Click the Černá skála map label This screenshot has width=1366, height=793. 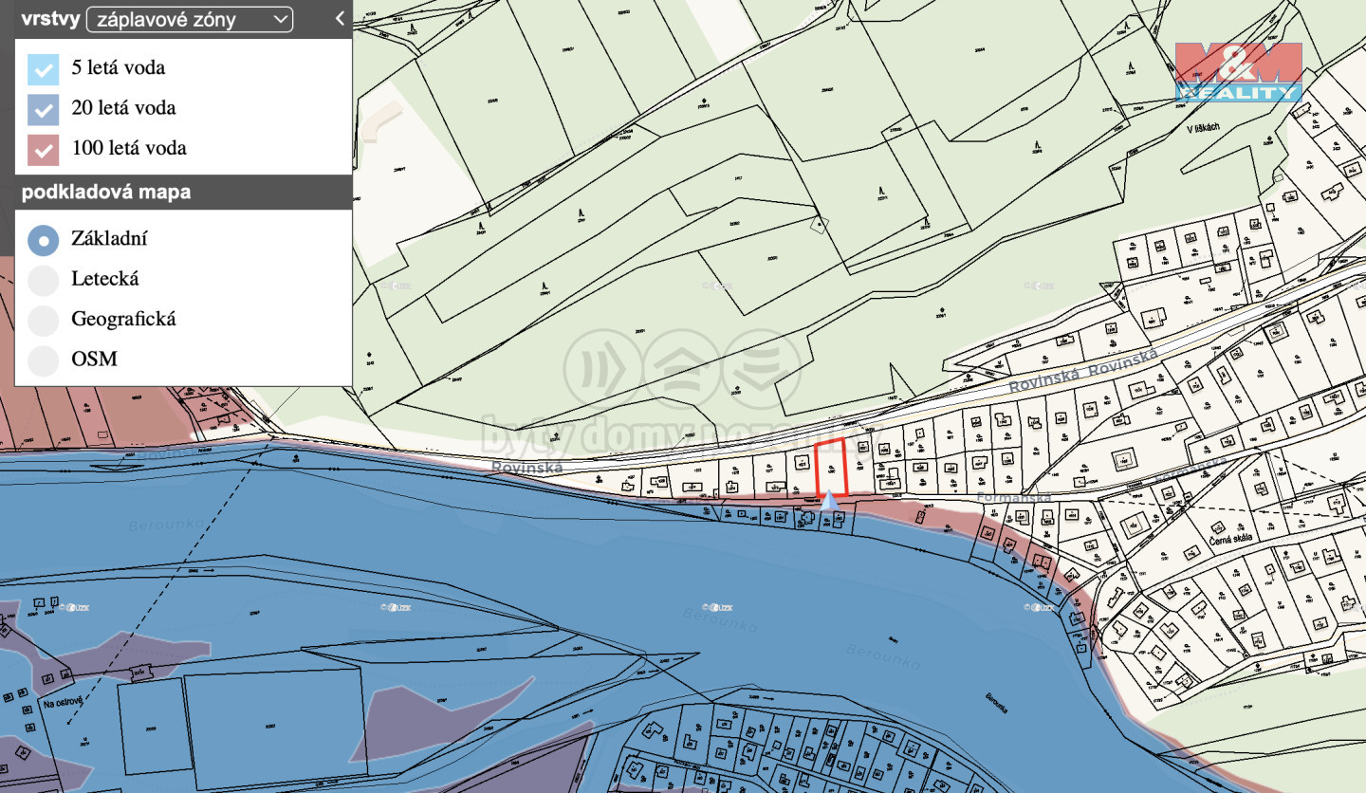[1230, 538]
